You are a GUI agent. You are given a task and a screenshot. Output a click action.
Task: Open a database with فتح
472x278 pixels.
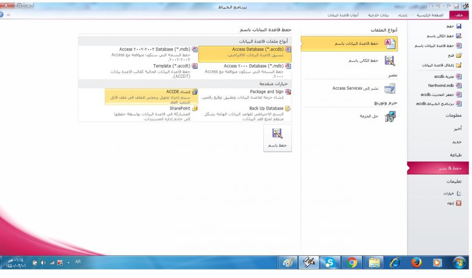pyautogui.click(x=455, y=56)
